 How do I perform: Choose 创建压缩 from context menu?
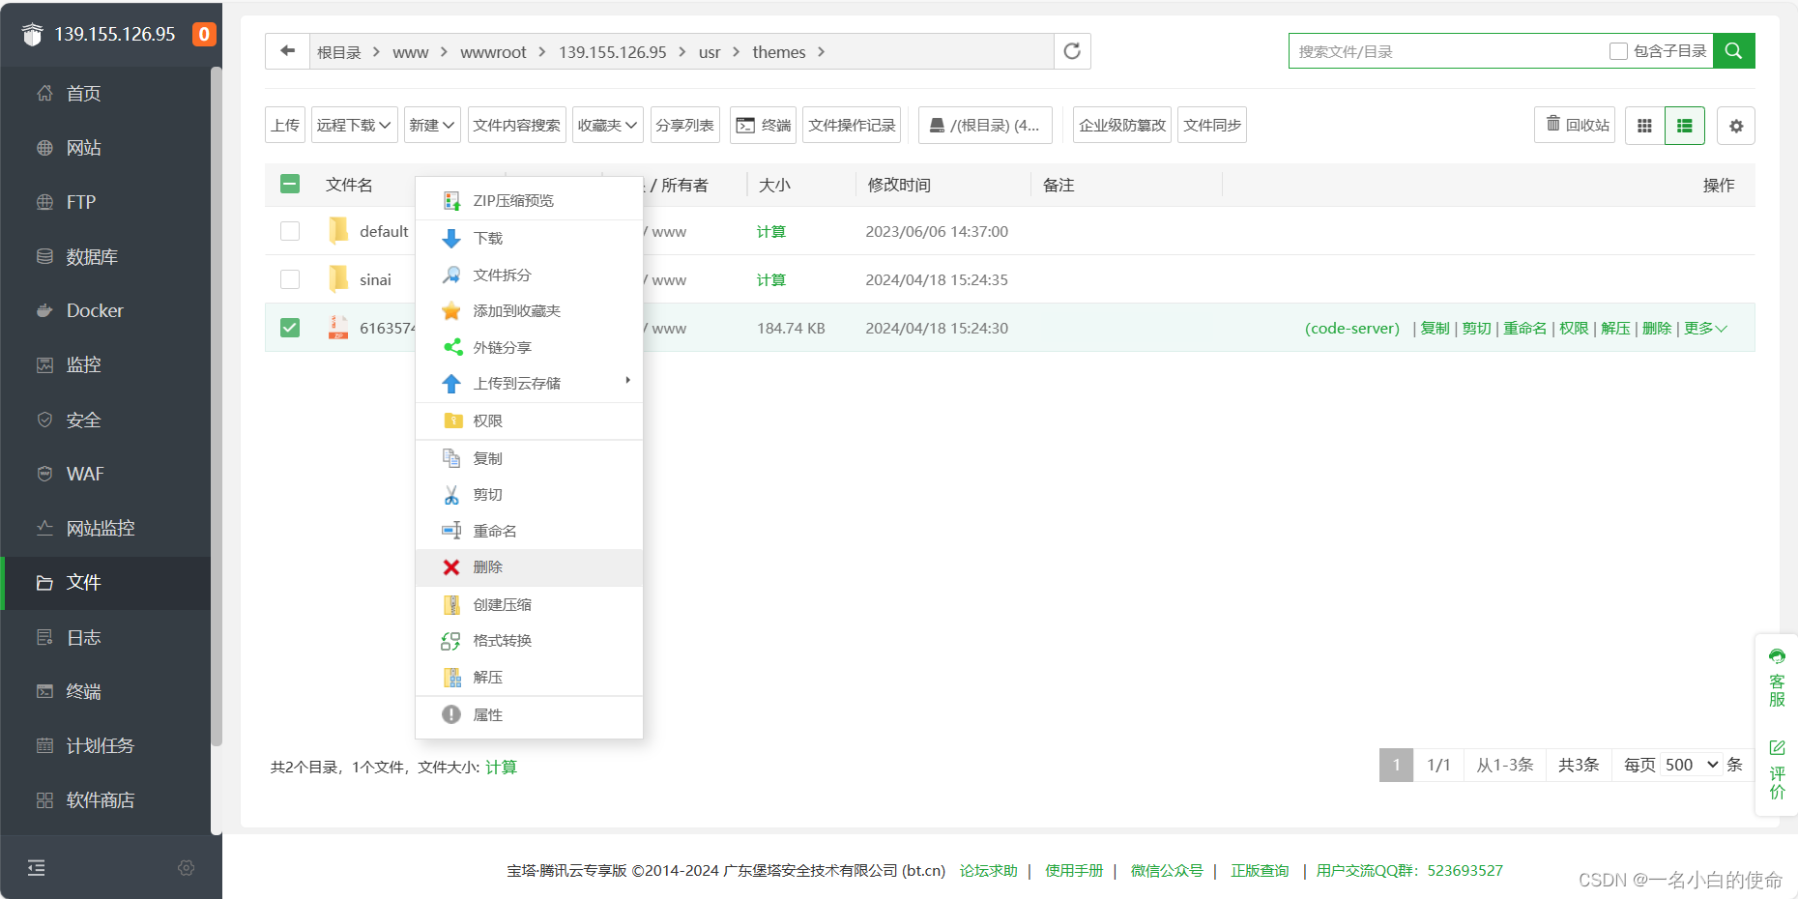529,604
